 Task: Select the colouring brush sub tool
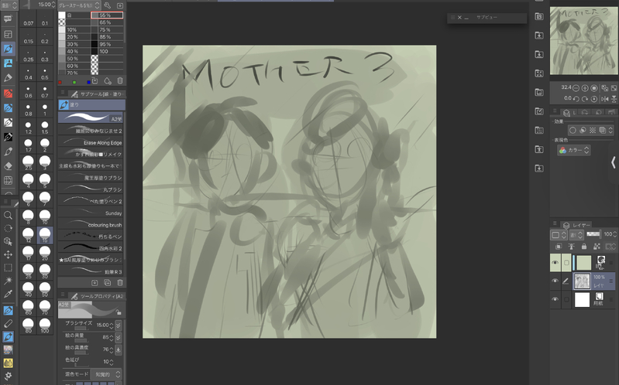[91, 225]
